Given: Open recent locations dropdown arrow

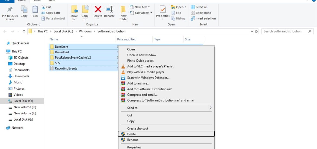Looking at the screenshot, I should coord(19,31).
